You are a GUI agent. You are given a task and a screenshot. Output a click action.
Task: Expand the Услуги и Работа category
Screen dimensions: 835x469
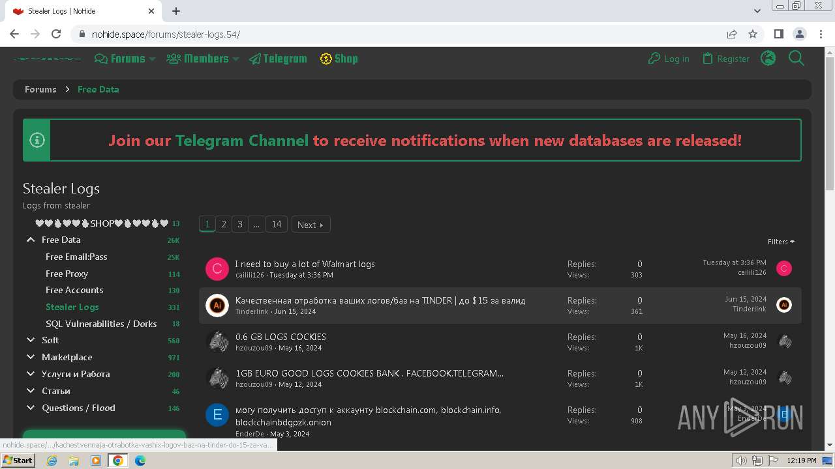point(31,374)
